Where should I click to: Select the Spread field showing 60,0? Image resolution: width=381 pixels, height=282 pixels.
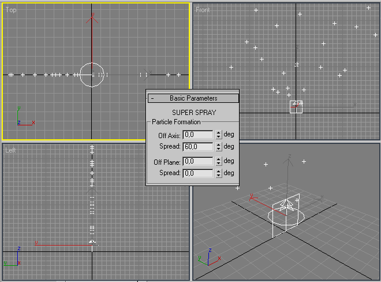tap(198, 146)
